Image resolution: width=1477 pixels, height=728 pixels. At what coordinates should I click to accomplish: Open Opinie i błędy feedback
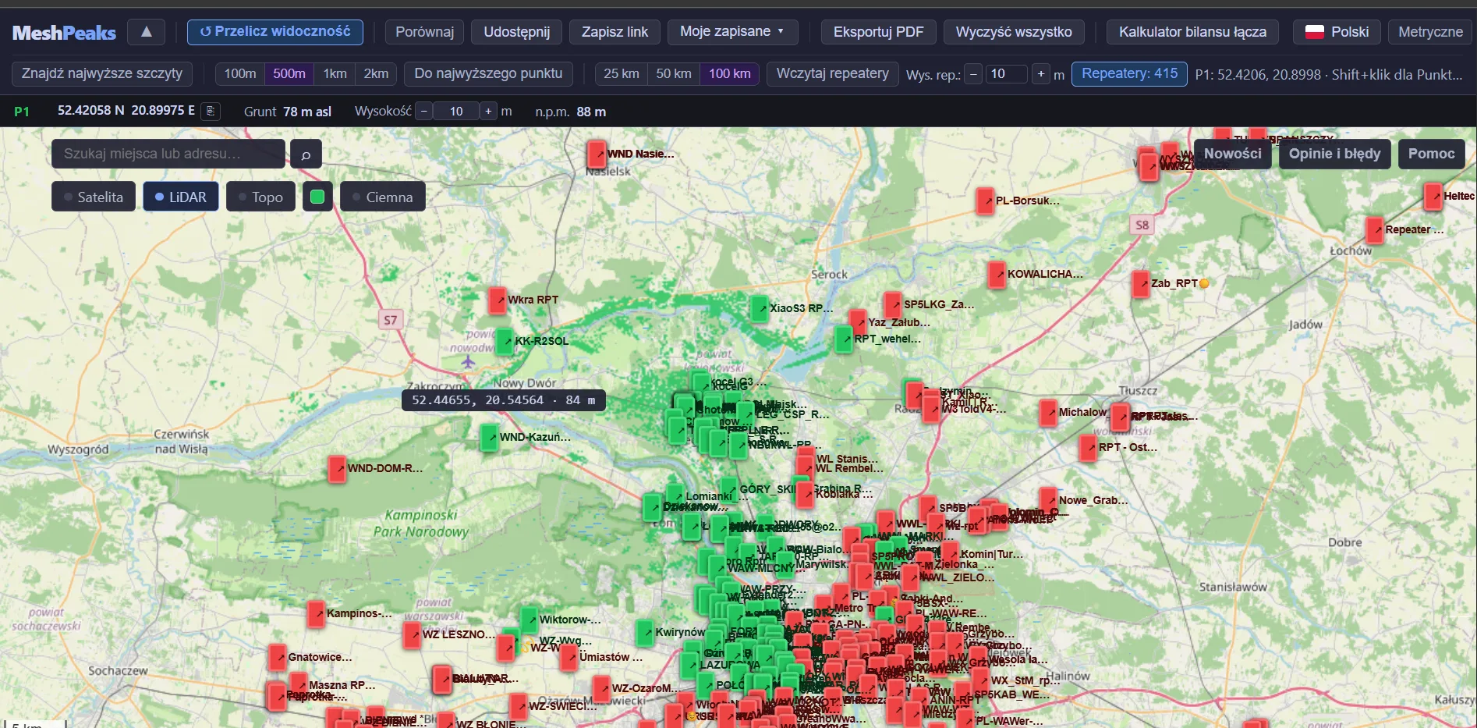[x=1334, y=154]
